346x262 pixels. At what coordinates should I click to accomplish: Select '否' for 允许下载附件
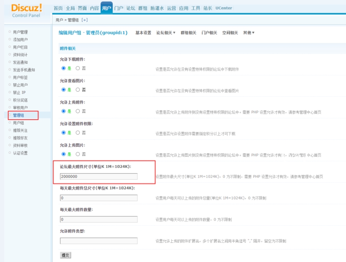pos(78,68)
